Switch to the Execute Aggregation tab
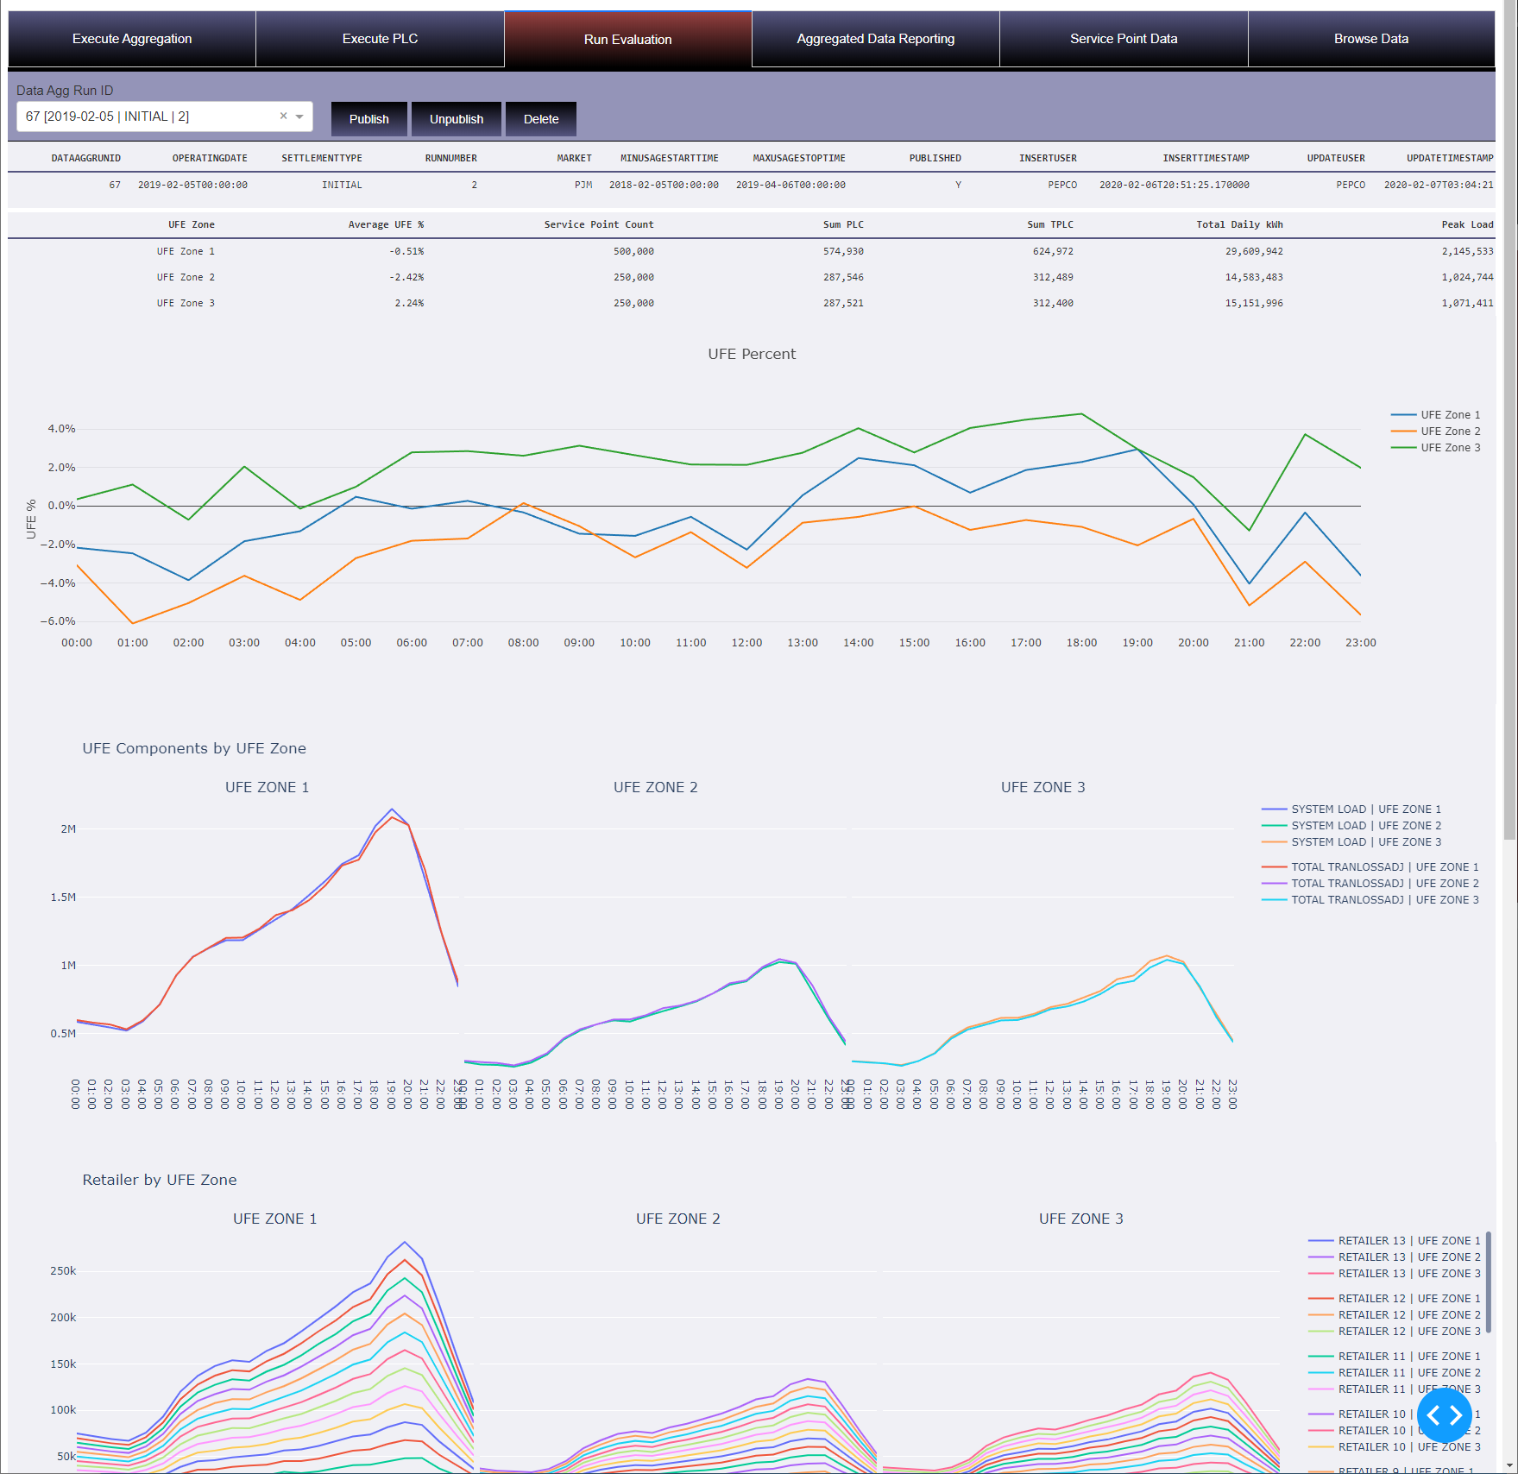This screenshot has height=1474, width=1518. coord(132,39)
